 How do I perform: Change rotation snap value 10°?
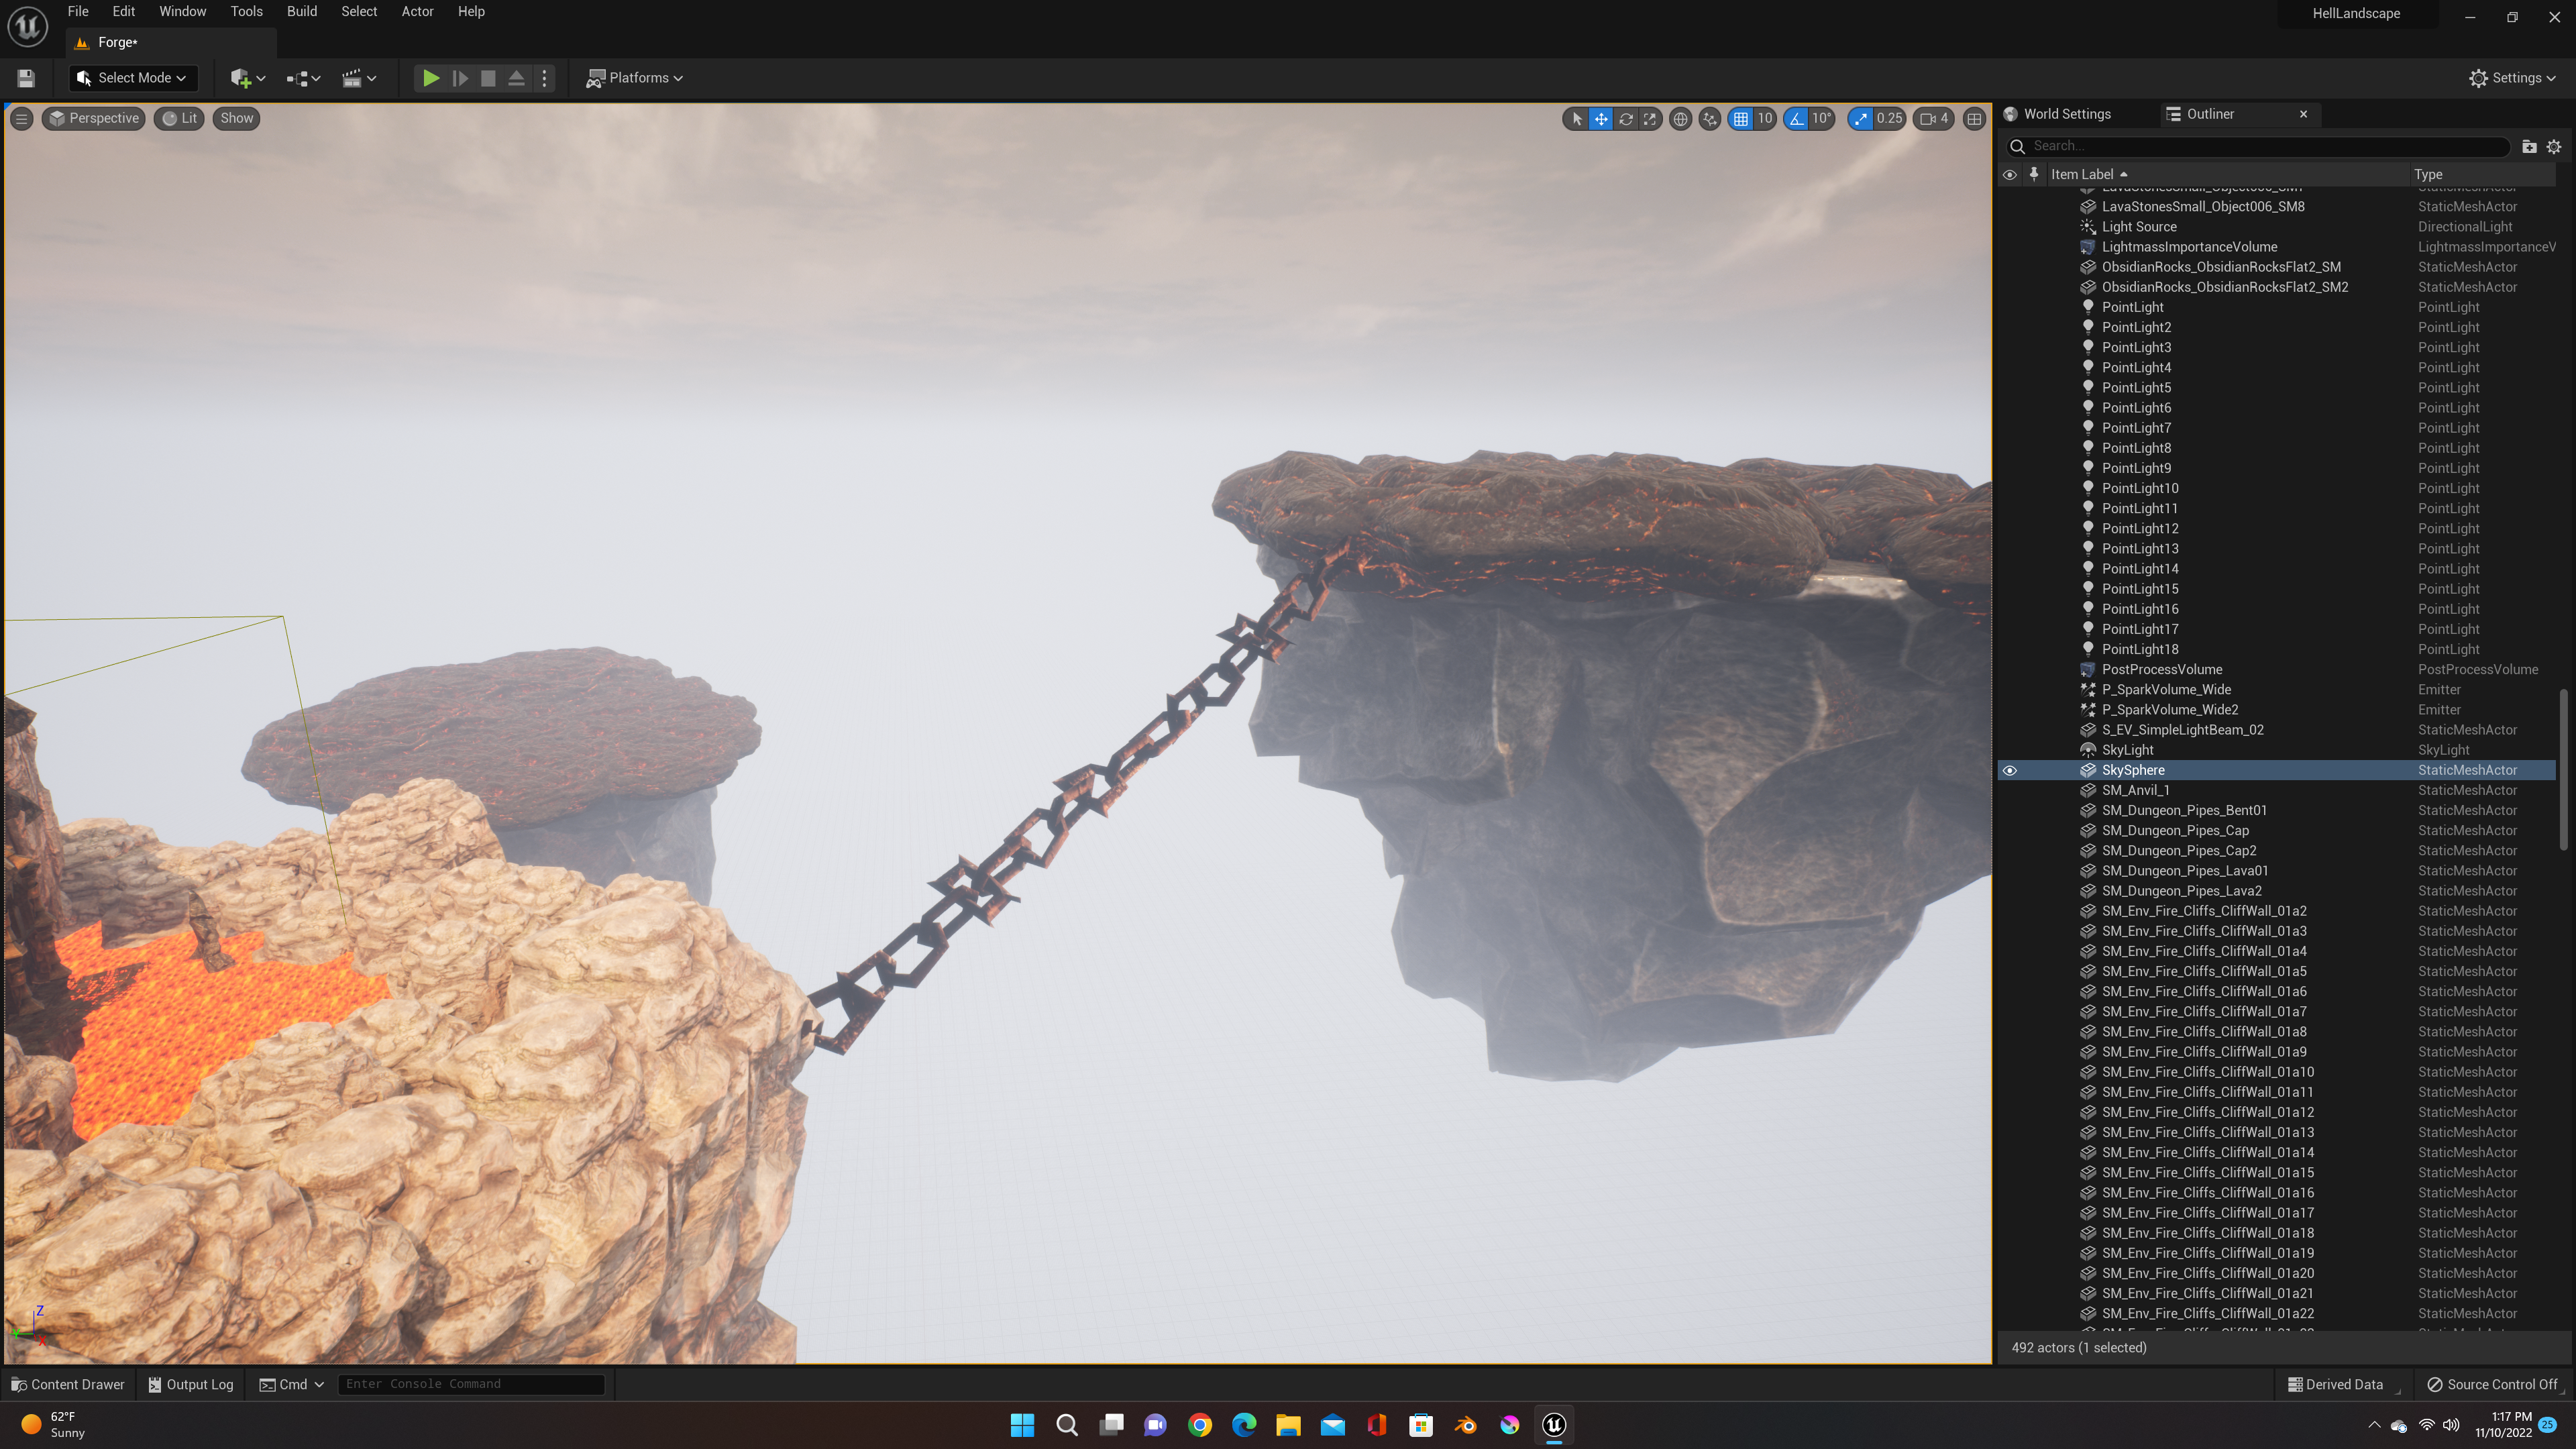1822,119
